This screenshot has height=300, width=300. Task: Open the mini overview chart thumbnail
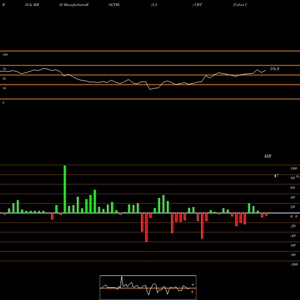pos(148,287)
